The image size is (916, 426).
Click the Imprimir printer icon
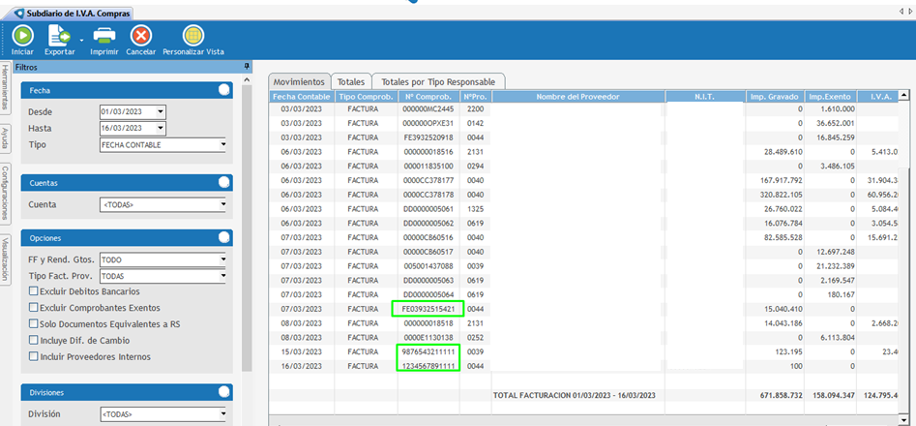(x=104, y=36)
